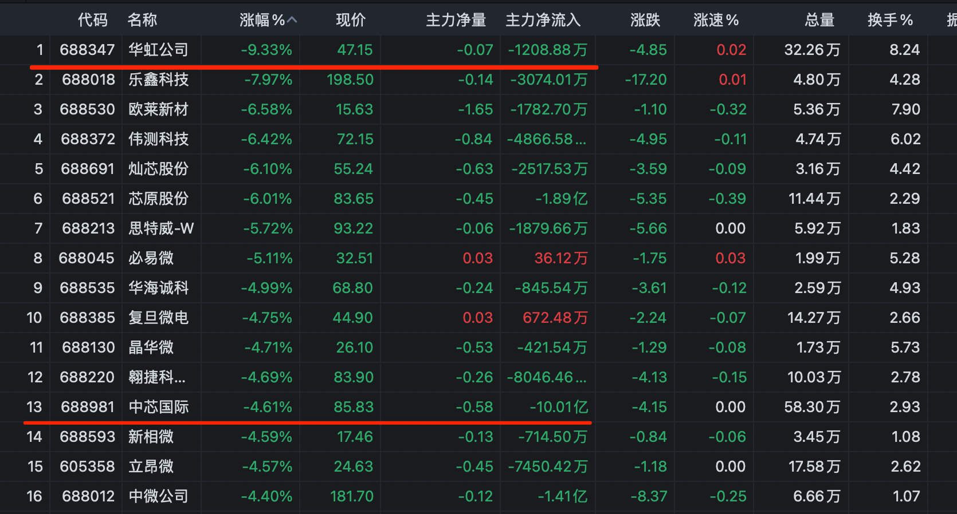
Task: Click stock code 688535
Action: pyautogui.click(x=87, y=288)
